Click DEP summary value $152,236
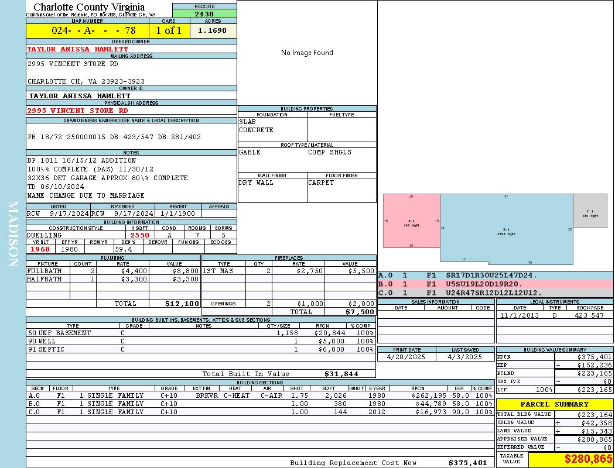The height and width of the screenshot is (468, 615). tap(594, 366)
